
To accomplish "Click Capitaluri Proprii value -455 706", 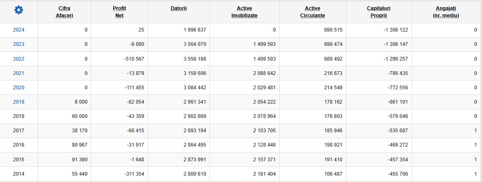I will click(398, 174).
